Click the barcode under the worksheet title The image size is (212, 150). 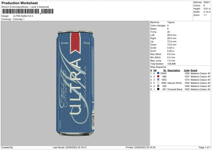point(28,11)
